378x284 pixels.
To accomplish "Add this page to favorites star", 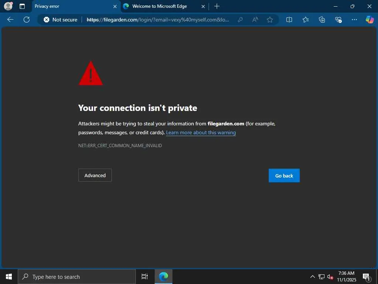I will tap(270, 20).
